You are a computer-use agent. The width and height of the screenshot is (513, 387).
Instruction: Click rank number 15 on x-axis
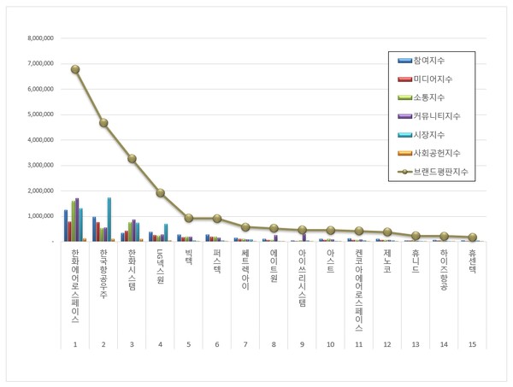coord(471,343)
